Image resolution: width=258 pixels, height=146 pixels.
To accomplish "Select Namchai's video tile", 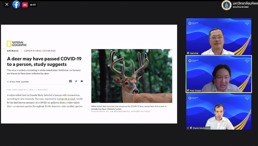I will coord(219,36).
